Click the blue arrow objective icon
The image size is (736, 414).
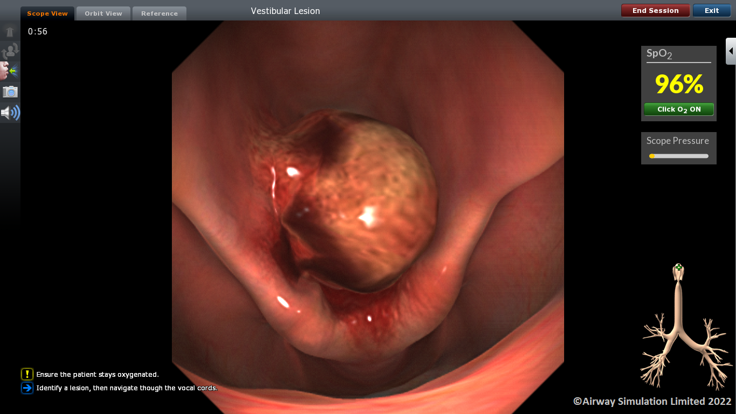coord(27,388)
